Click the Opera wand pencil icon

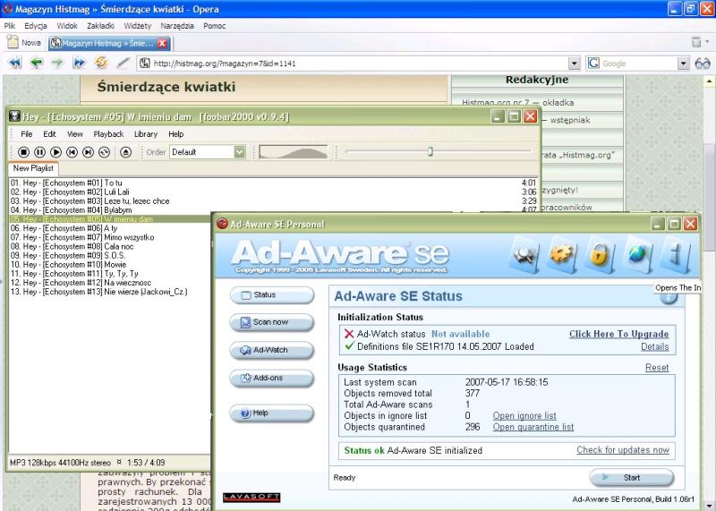123,63
